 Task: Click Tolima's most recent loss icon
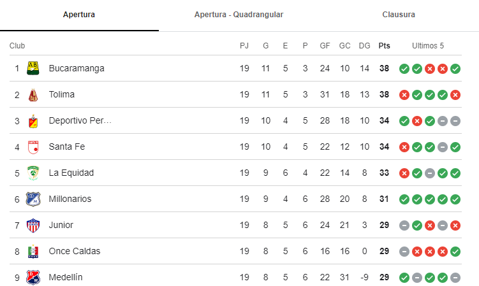[x=455, y=95]
